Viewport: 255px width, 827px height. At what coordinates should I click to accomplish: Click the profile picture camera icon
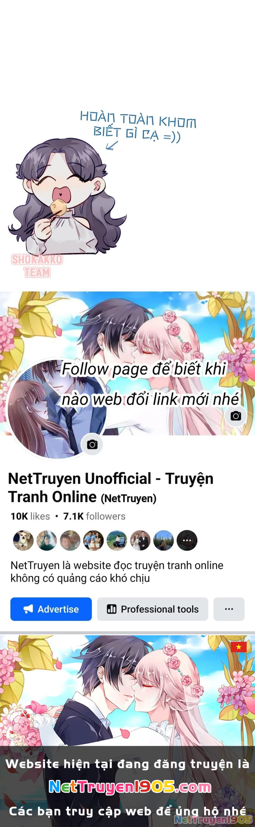(92, 444)
